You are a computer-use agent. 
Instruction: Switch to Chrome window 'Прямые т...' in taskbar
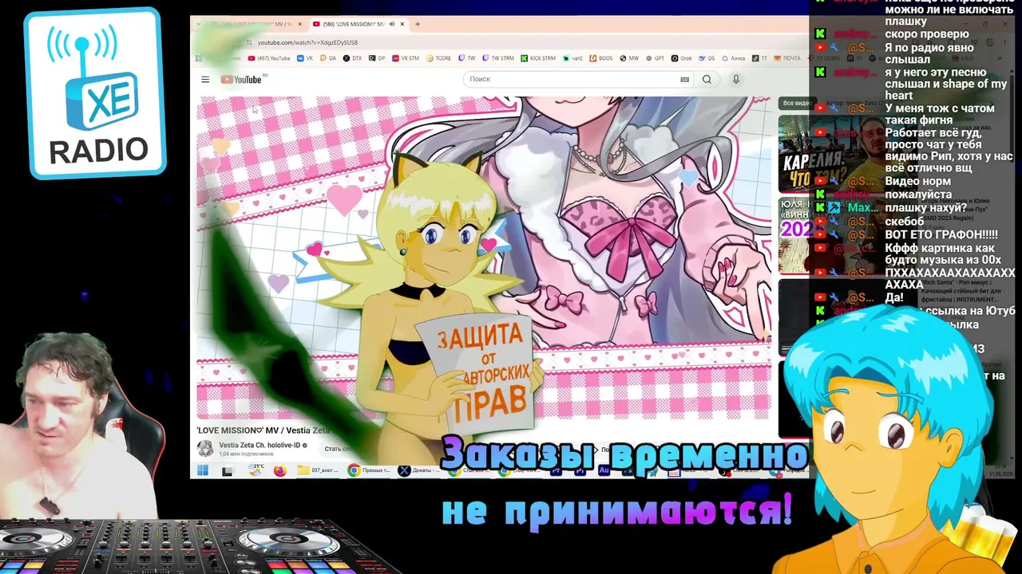point(370,470)
